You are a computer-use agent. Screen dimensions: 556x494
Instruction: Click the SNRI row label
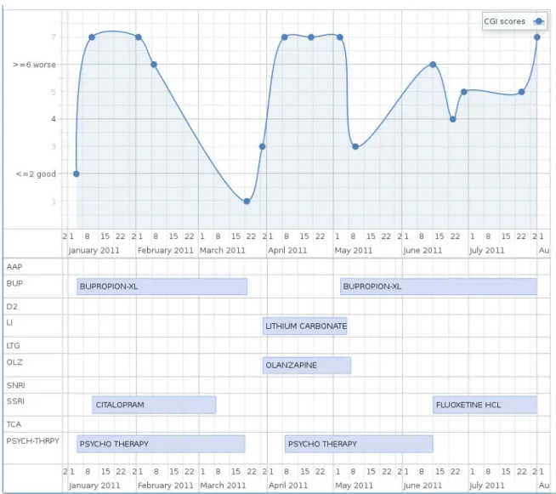click(15, 385)
